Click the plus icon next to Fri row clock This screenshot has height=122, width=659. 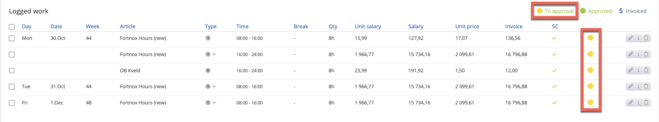(214, 102)
